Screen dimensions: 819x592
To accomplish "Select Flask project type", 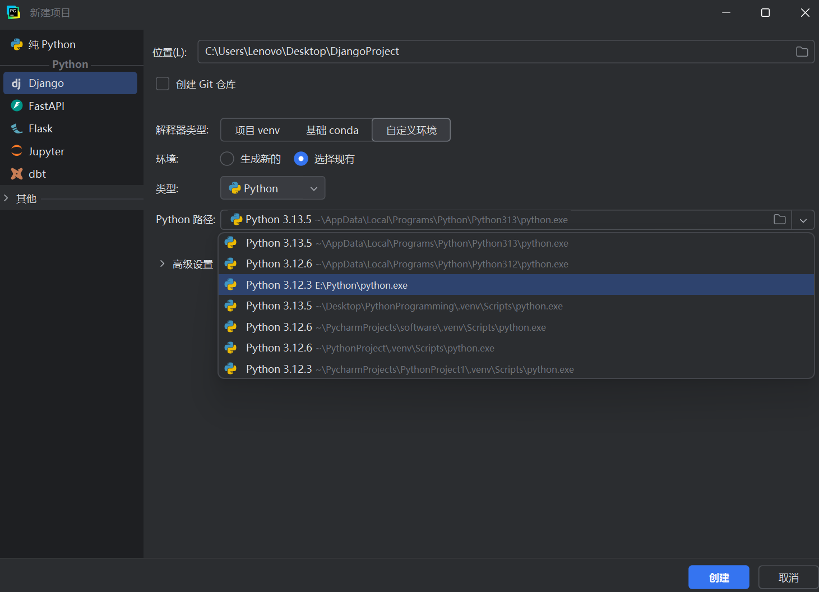I will pos(70,128).
